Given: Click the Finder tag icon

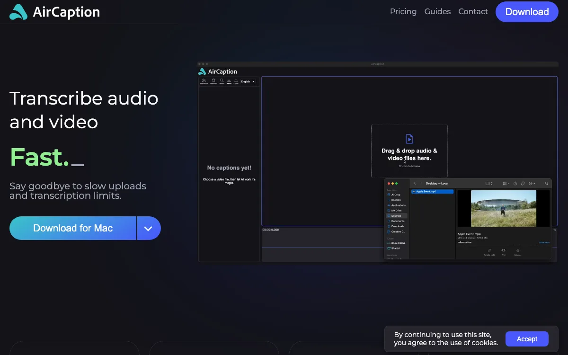Looking at the screenshot, I should [x=523, y=183].
